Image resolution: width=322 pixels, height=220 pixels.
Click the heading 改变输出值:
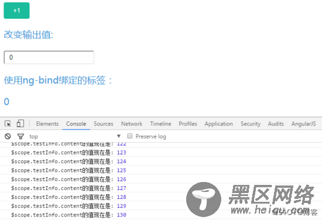pyautogui.click(x=29, y=35)
